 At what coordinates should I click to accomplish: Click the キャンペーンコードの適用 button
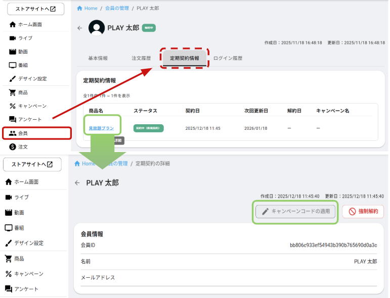coord(295,212)
